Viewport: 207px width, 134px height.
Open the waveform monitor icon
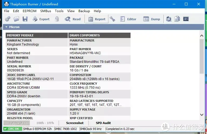[x=186, y=19]
